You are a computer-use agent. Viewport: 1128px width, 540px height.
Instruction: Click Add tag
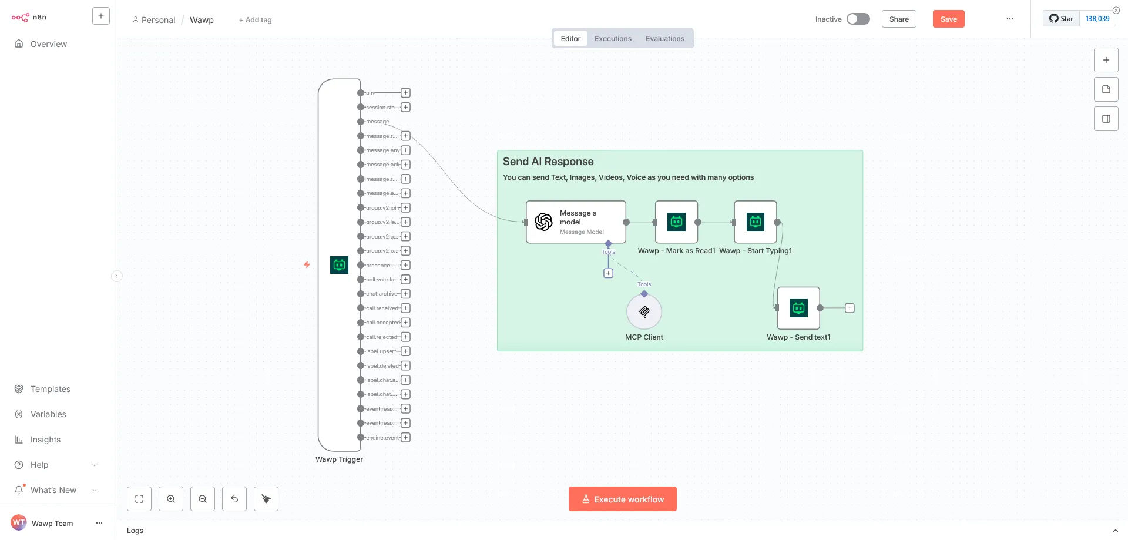(256, 20)
